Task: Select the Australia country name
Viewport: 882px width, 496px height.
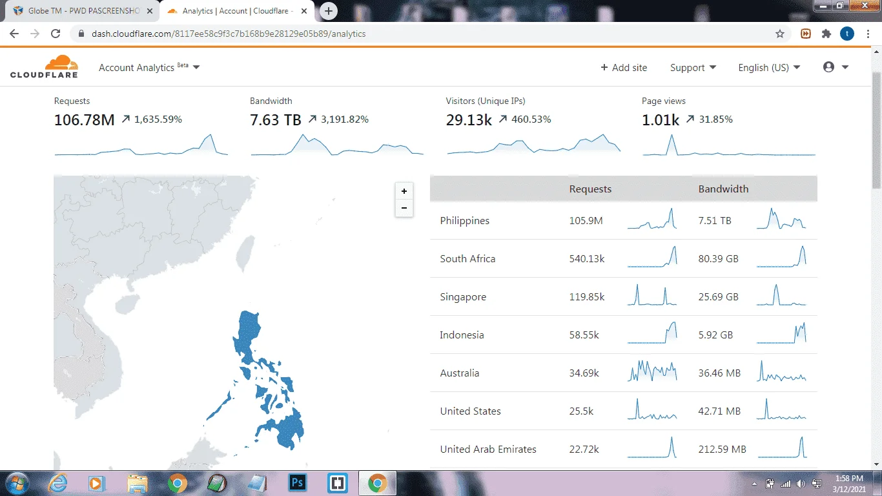Action: pos(460,373)
